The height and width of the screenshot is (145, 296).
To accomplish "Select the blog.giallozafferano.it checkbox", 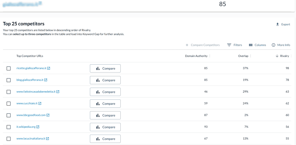I will click(x=8, y=80).
